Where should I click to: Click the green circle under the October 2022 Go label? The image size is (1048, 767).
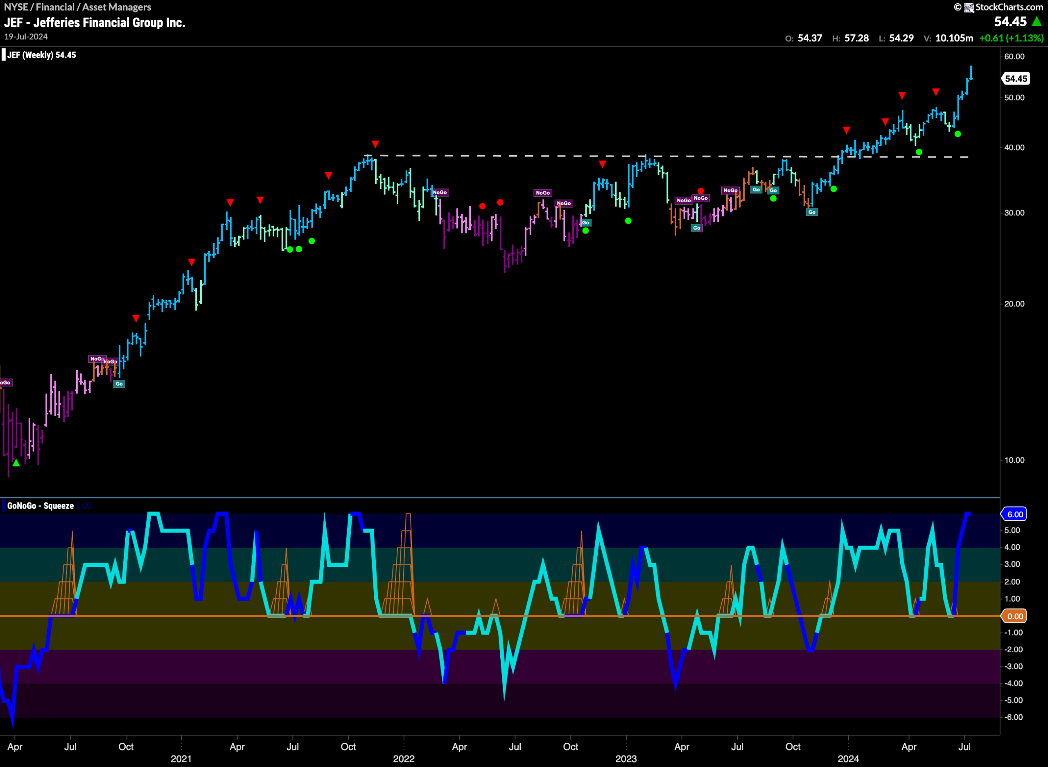(x=586, y=231)
